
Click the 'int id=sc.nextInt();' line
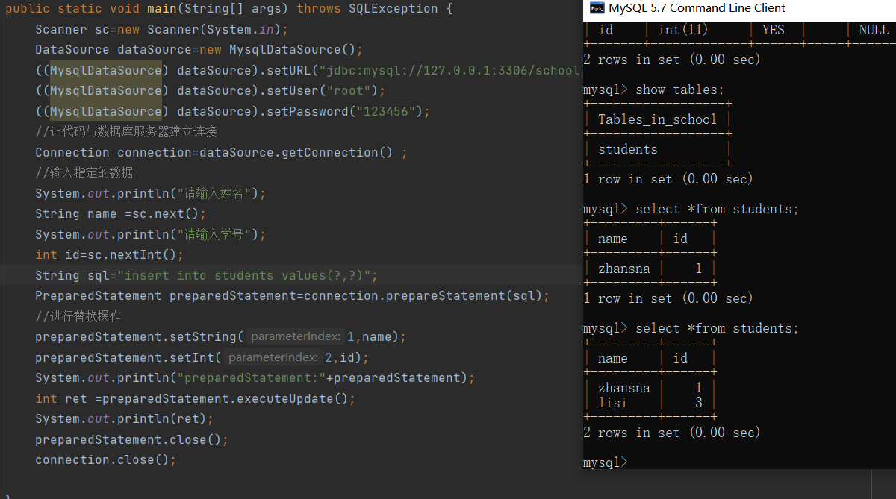coord(109,255)
